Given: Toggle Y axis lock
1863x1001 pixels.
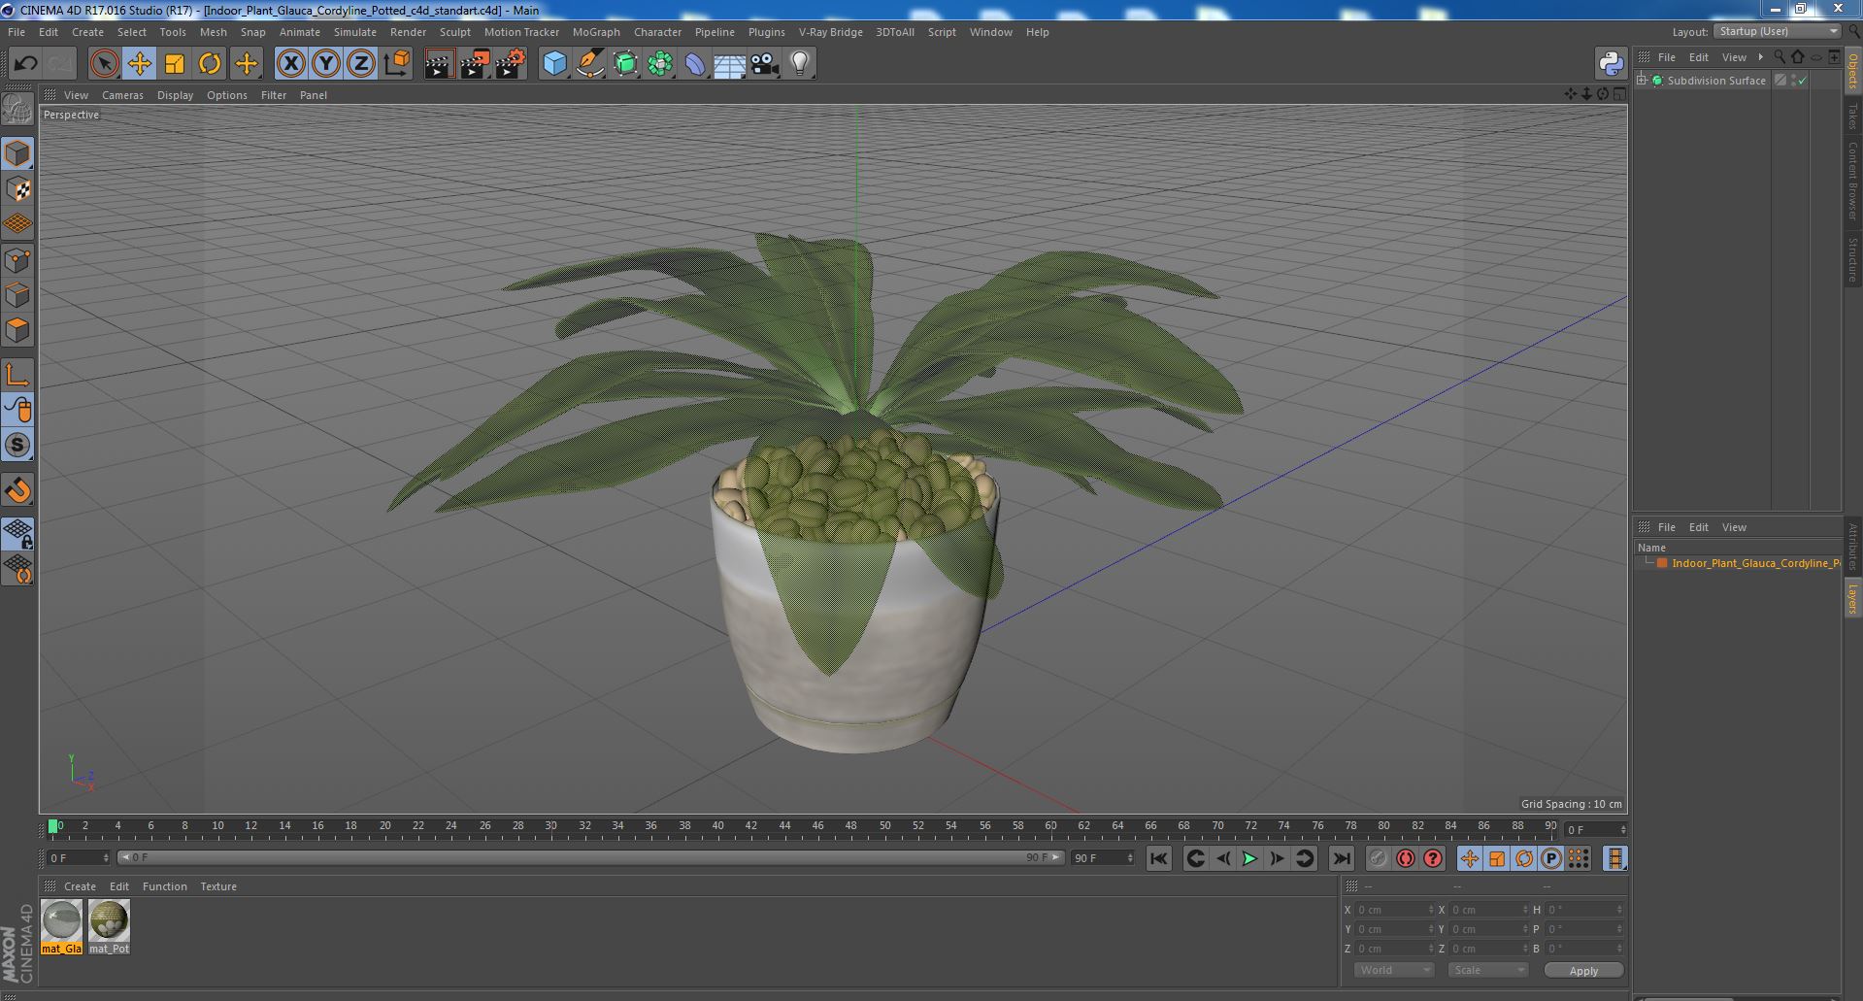Looking at the screenshot, I should [x=325, y=64].
